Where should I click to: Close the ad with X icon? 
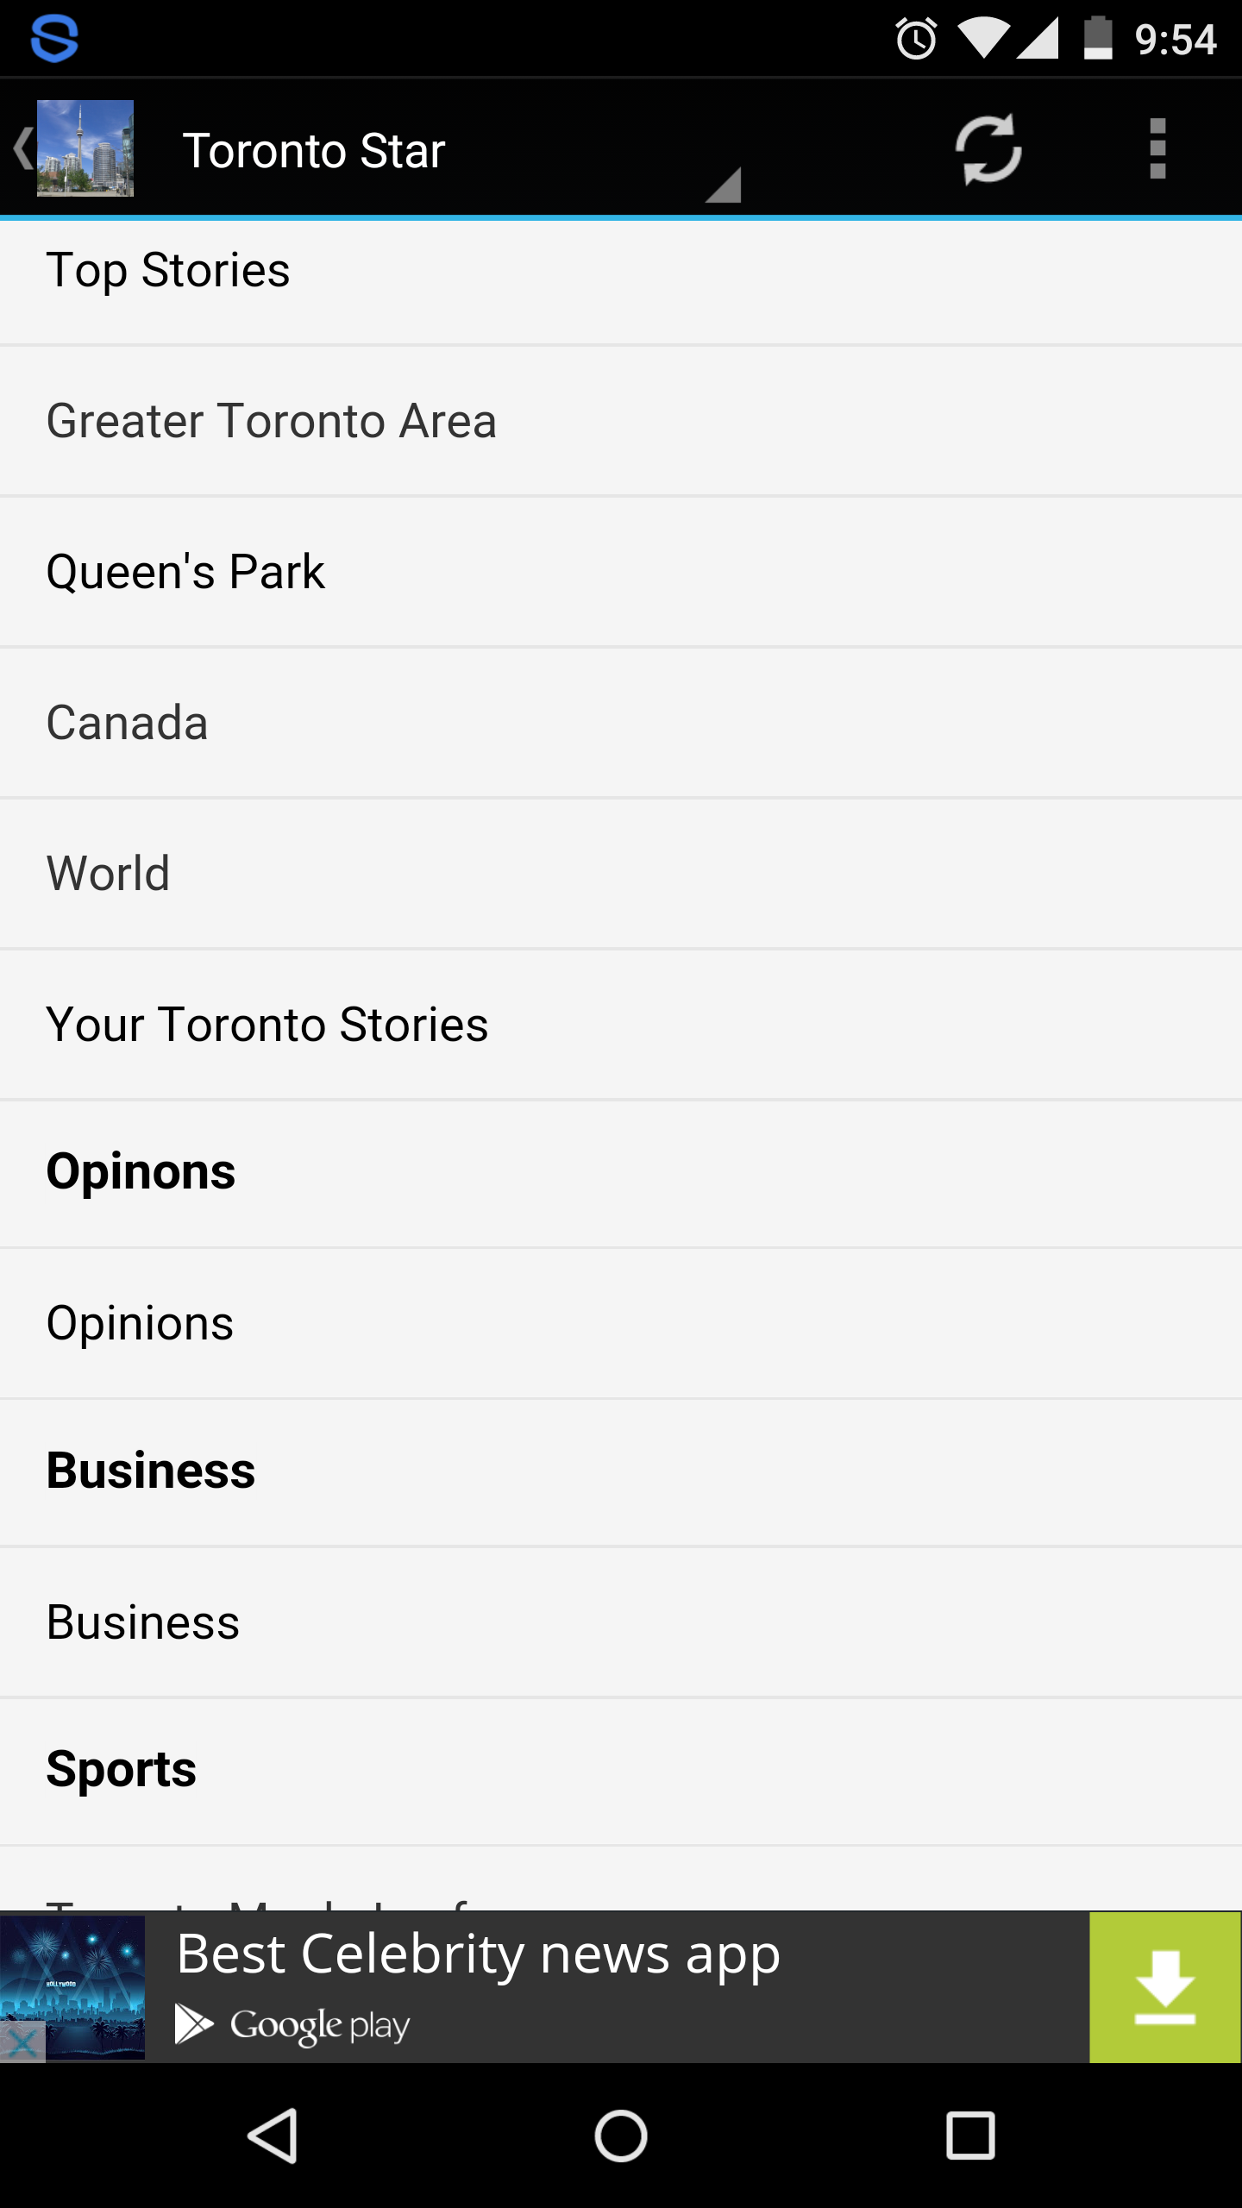pyautogui.click(x=22, y=2042)
